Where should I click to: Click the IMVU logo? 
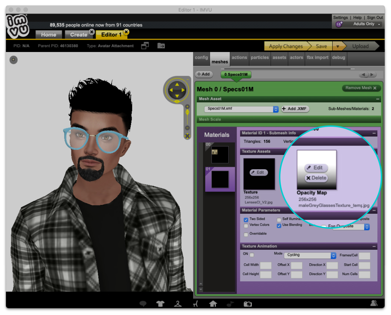point(17,26)
